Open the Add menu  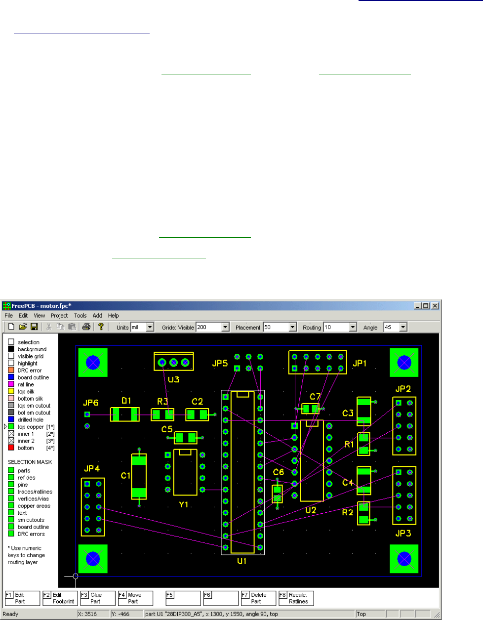point(97,316)
